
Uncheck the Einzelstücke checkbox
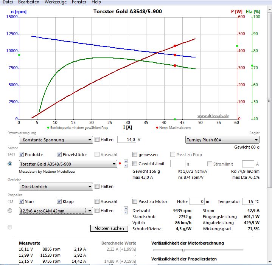pyautogui.click(x=59, y=154)
